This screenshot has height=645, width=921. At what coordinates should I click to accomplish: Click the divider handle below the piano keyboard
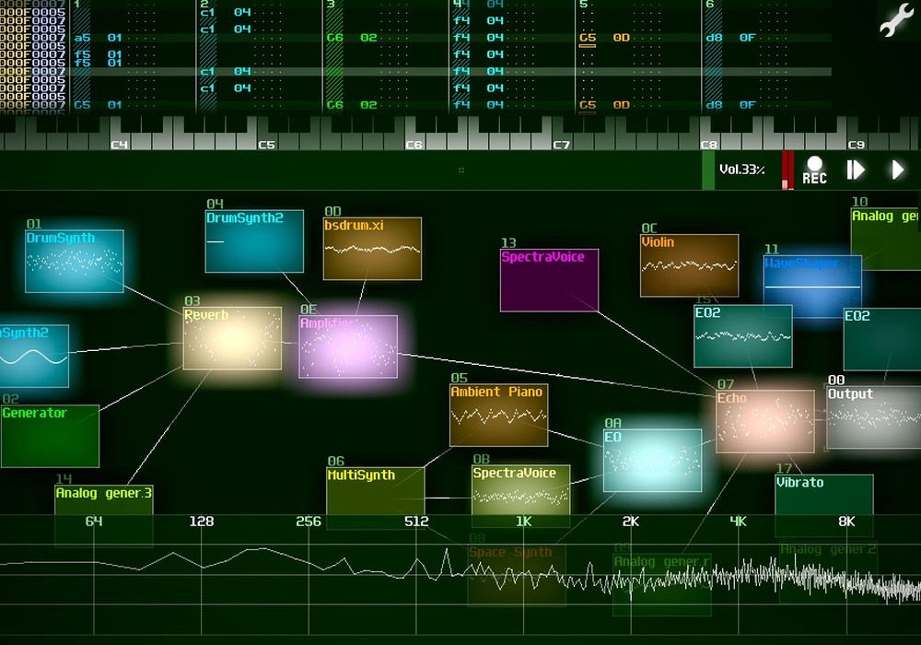pos(460,170)
